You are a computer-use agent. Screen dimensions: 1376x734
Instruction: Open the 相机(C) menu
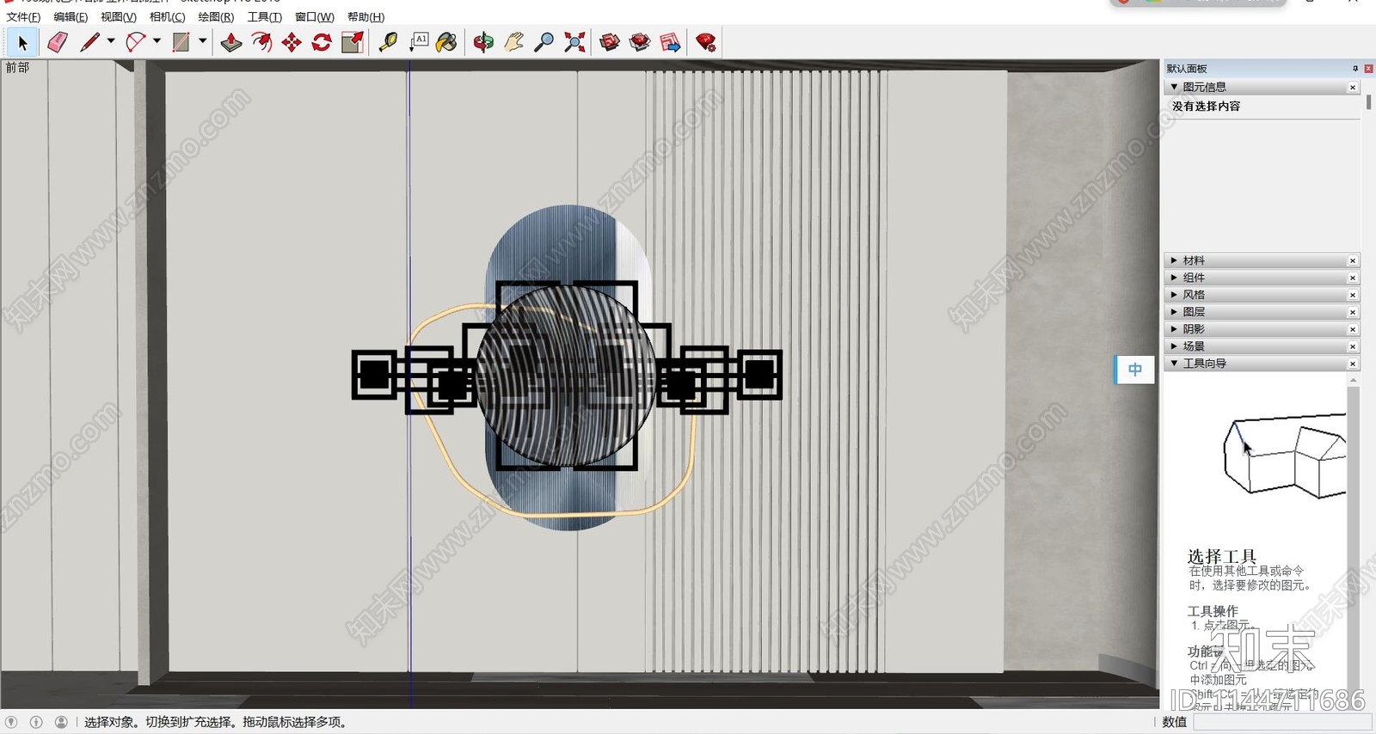coord(168,17)
